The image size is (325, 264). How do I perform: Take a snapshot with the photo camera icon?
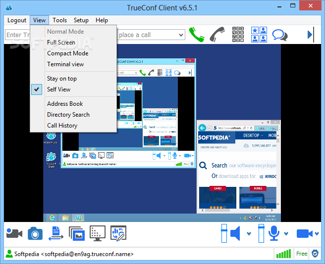[x=35, y=233]
